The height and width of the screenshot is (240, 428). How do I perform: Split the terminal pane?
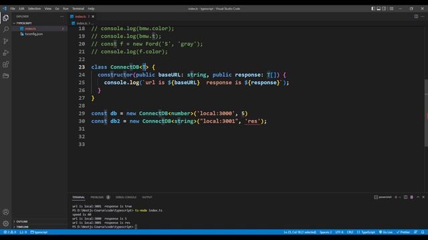pyautogui.click(x=406, y=197)
